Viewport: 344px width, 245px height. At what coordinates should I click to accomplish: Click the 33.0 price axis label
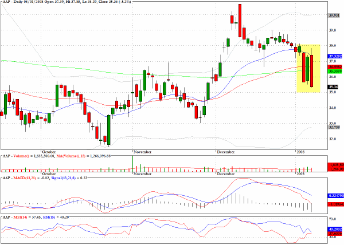point(332,123)
